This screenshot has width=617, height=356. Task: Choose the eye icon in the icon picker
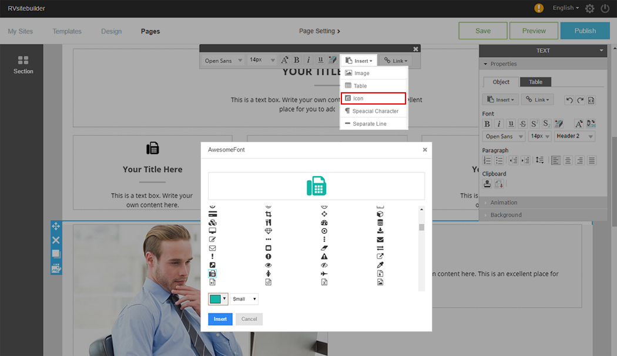(269, 265)
